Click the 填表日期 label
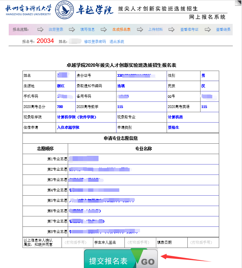 pyautogui.click(x=164, y=242)
